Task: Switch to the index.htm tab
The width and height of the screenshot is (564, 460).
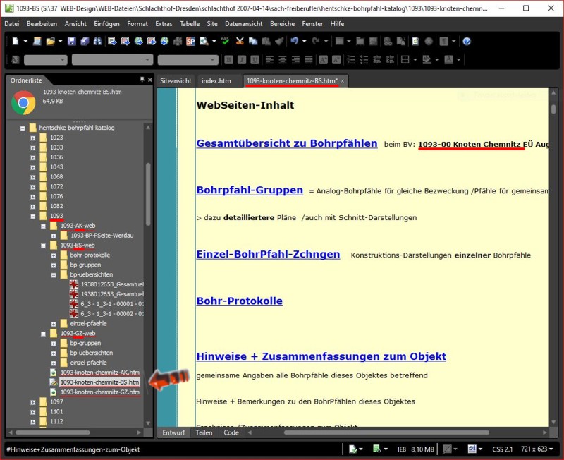Action: click(216, 81)
